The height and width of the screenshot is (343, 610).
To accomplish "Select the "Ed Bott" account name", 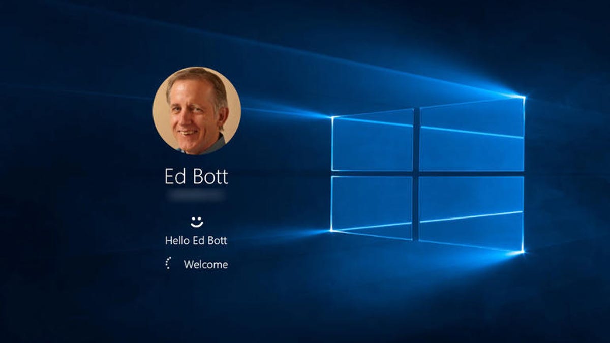I will click(196, 176).
